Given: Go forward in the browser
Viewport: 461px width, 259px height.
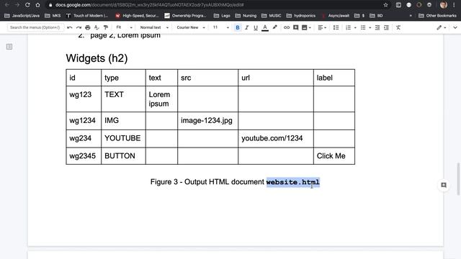Looking at the screenshot, I should 17,5.
